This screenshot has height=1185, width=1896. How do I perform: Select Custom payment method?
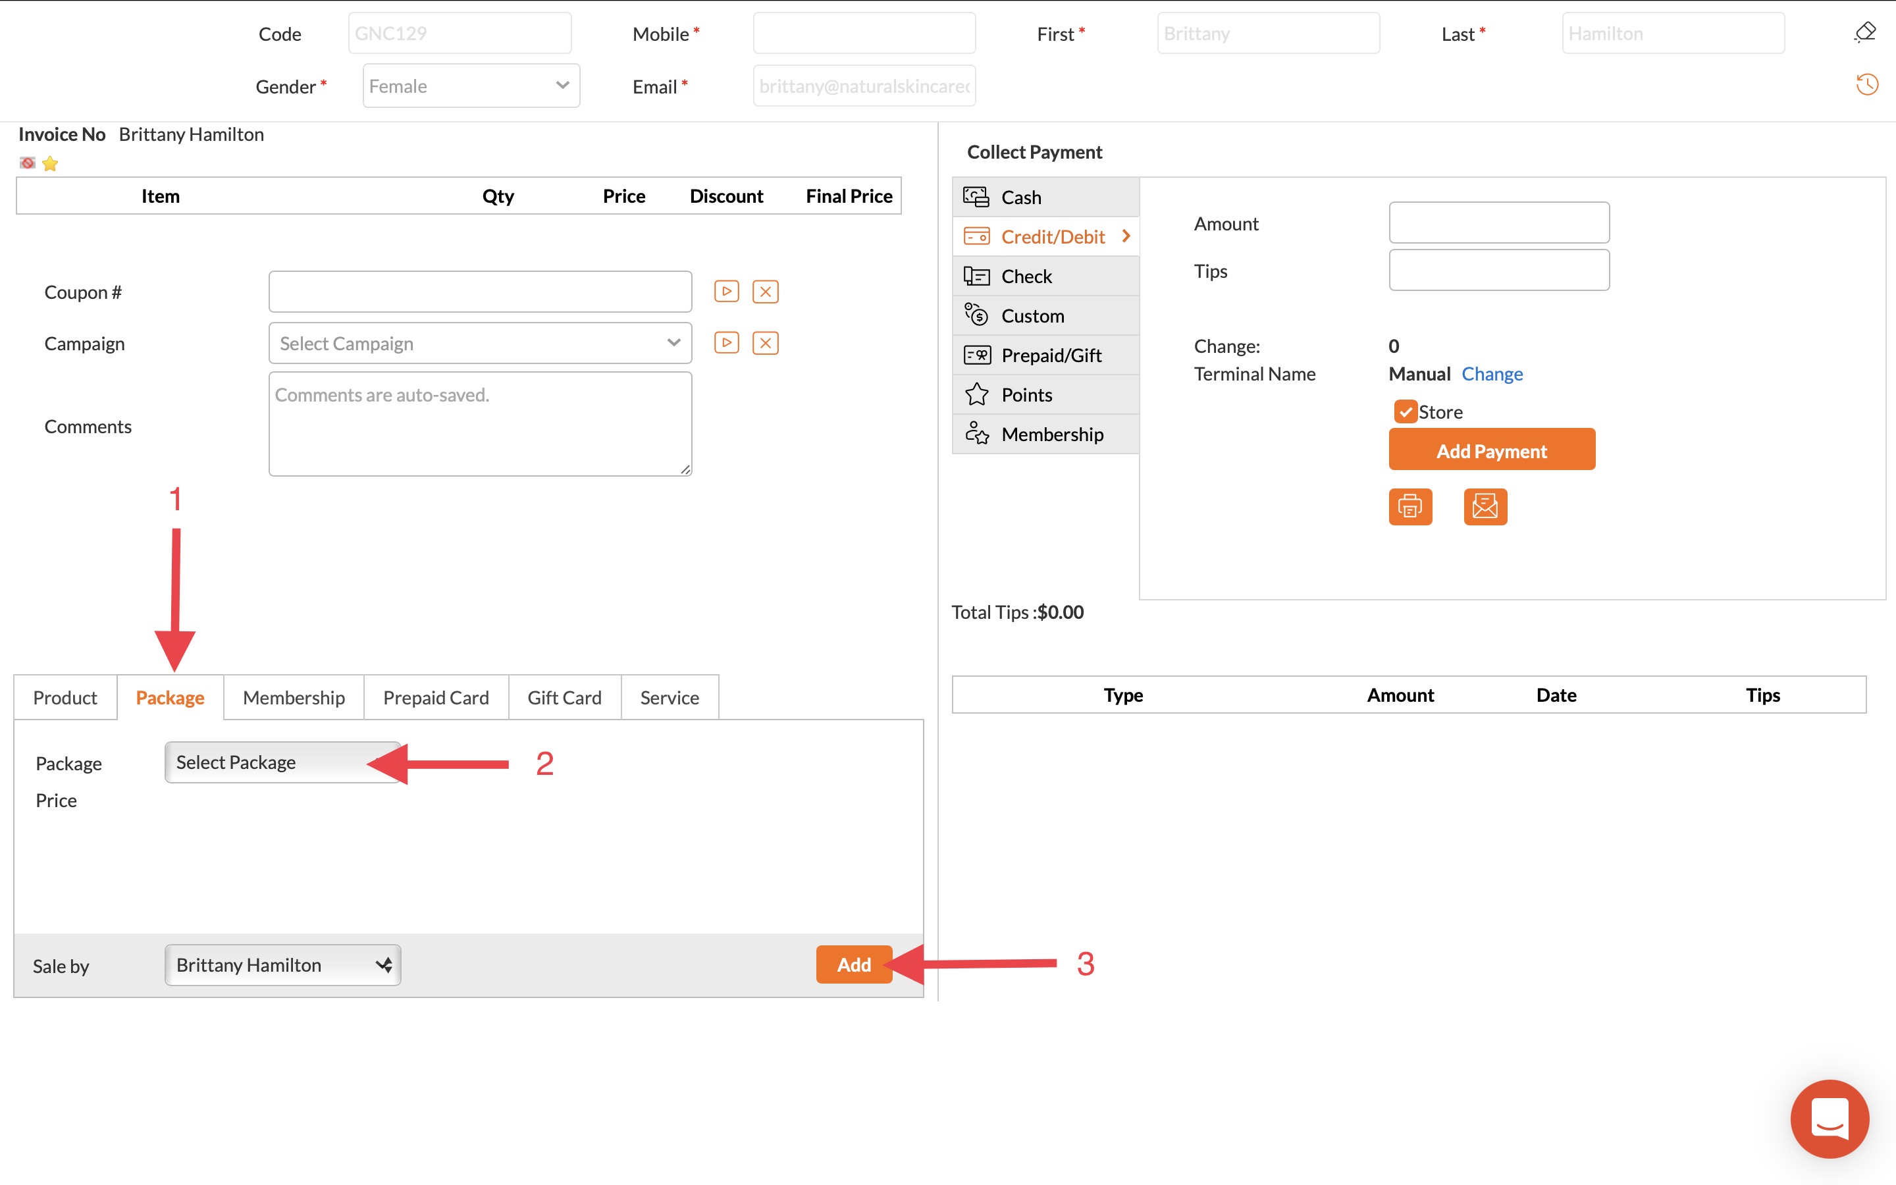(1045, 315)
